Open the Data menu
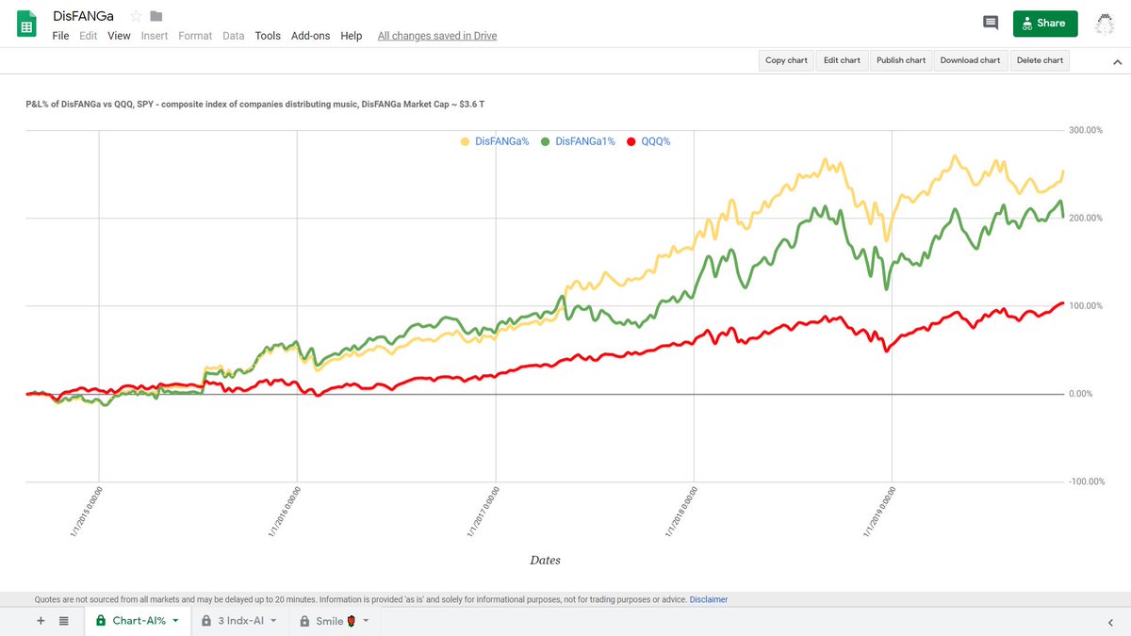The height and width of the screenshot is (636, 1131). pos(234,36)
